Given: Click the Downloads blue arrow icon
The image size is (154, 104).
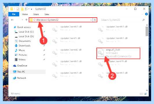Looking at the screenshot, I should tap(16, 46).
